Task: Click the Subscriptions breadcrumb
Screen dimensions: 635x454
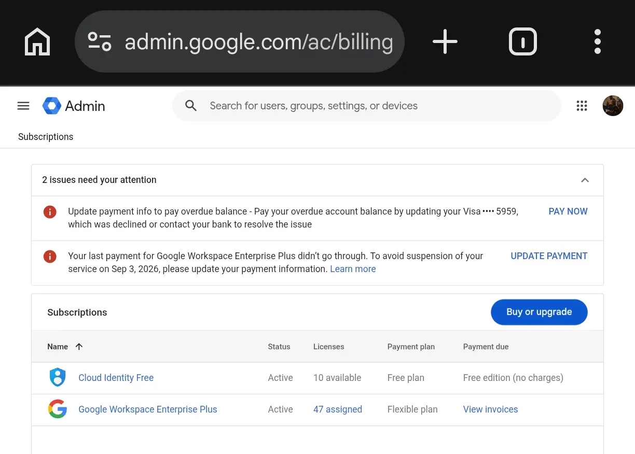Action: coord(46,137)
